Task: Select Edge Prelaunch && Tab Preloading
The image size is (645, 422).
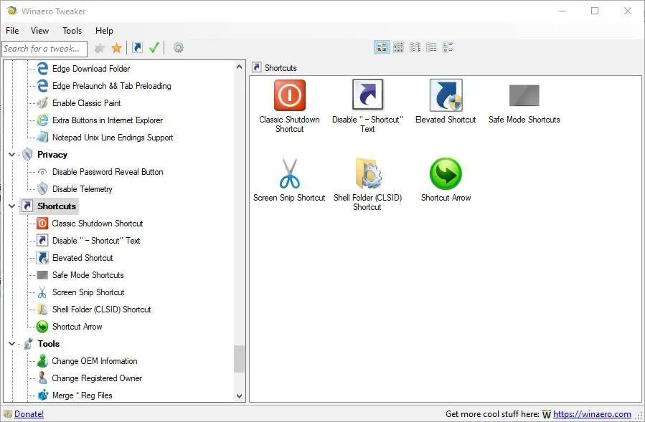Action: click(x=111, y=86)
